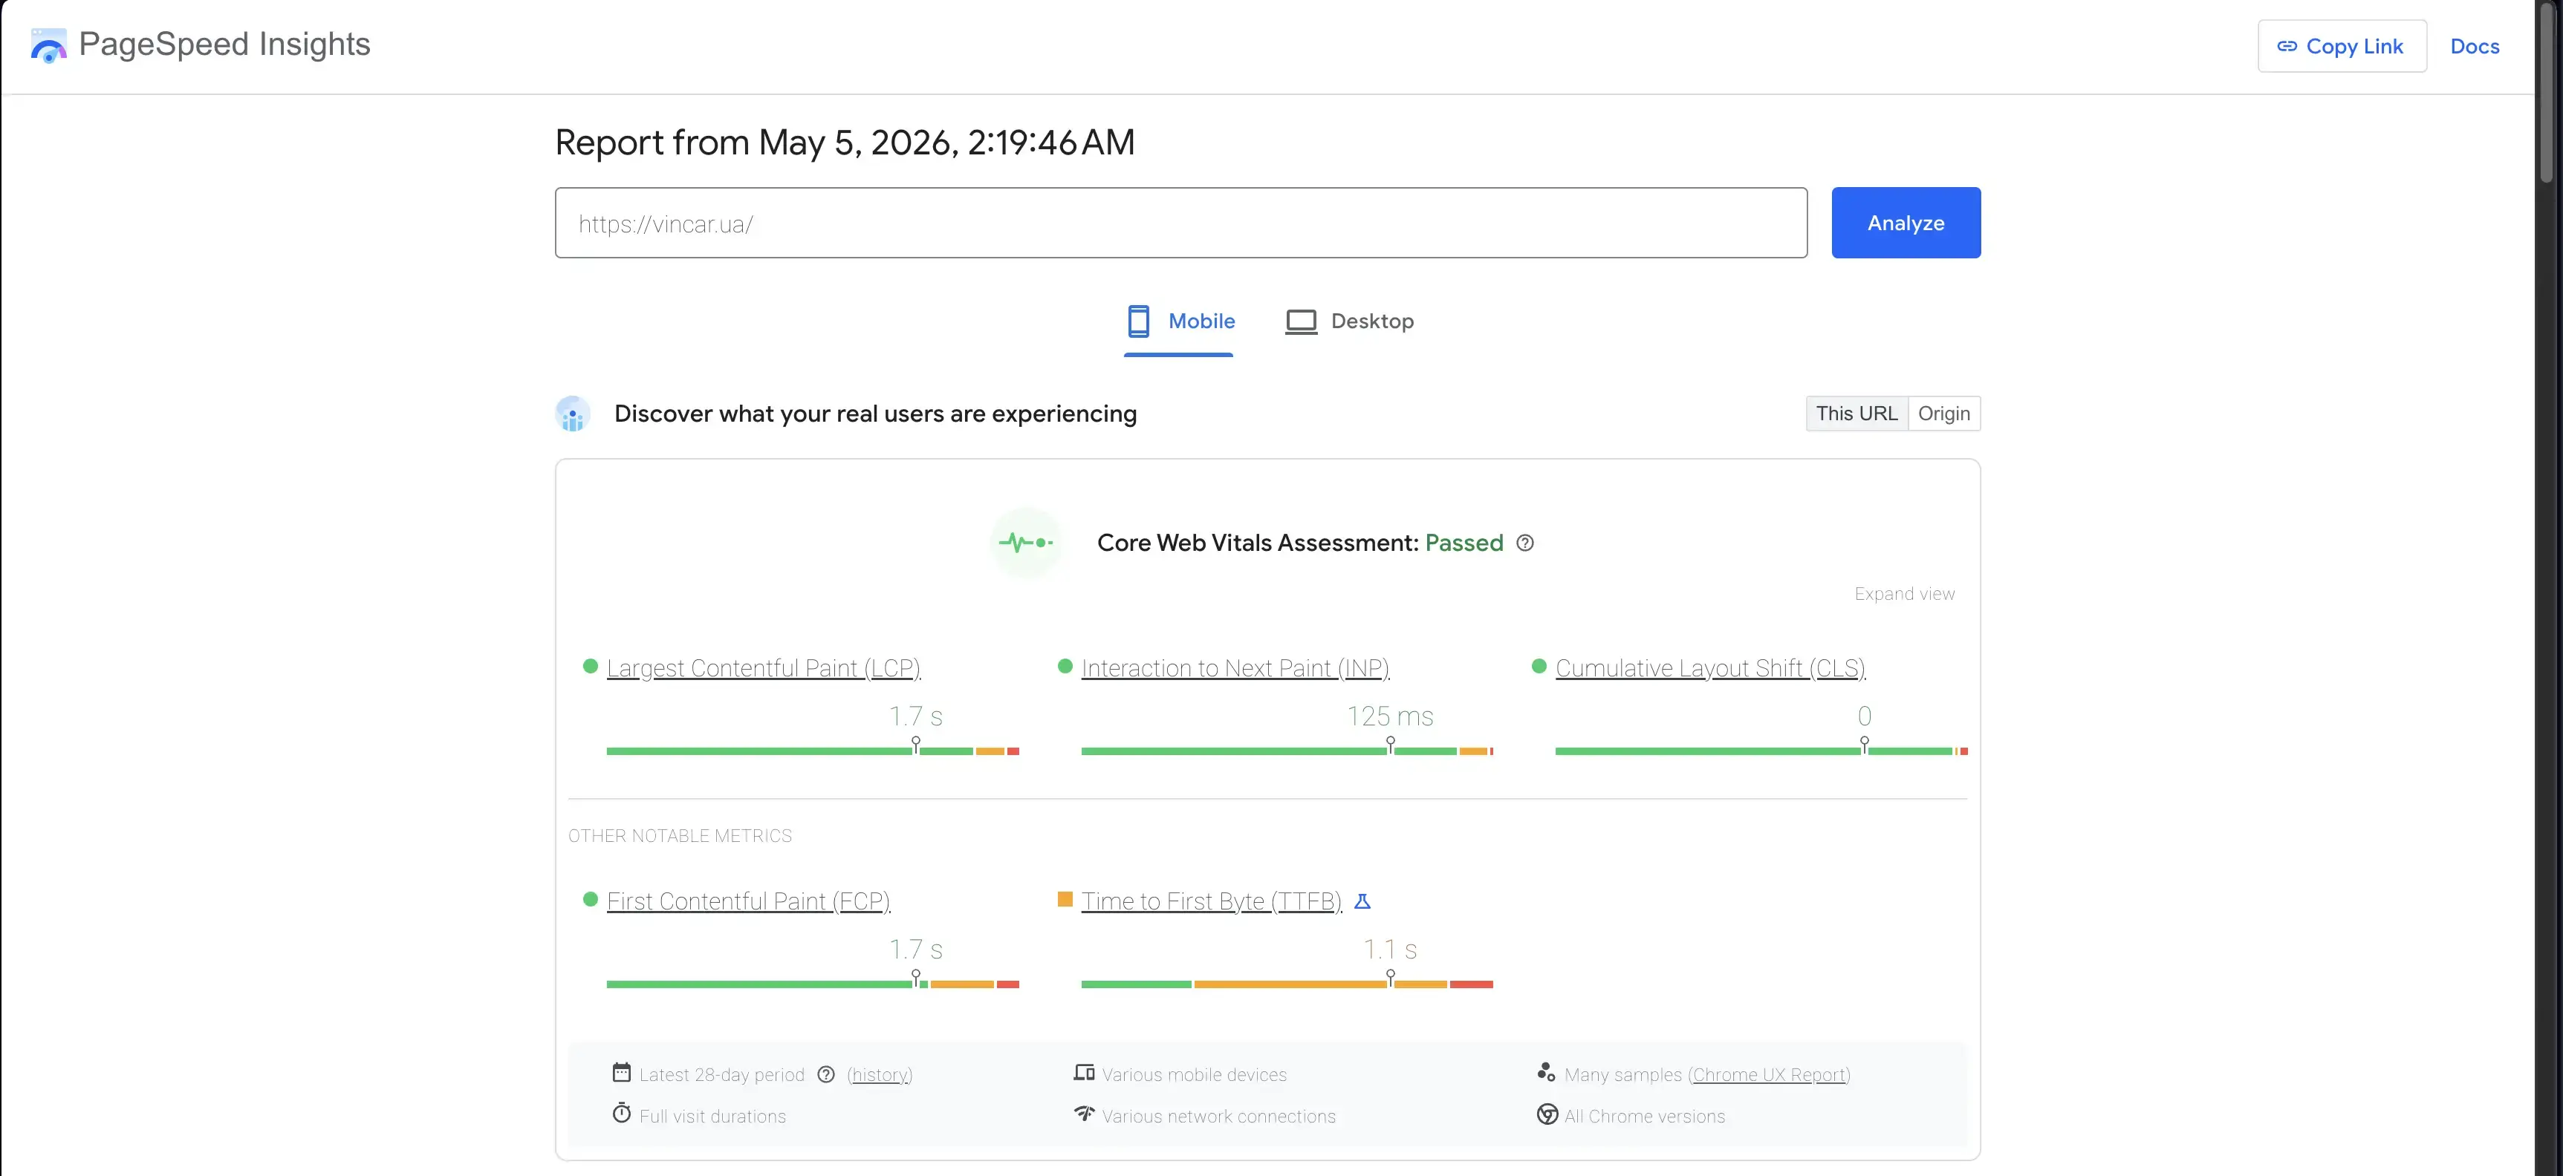Image resolution: width=2563 pixels, height=1176 pixels.
Task: Open the PageSpeed Insights title link
Action: (224, 45)
